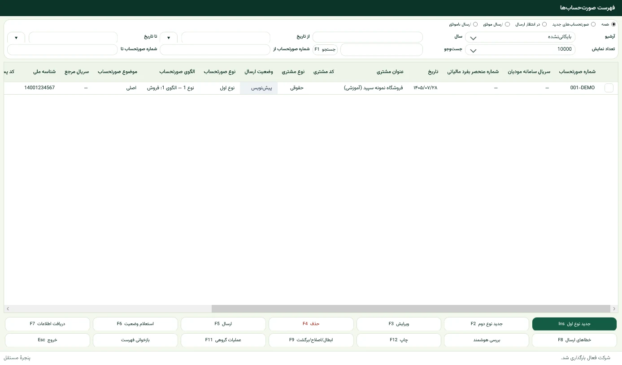The height and width of the screenshot is (365, 622).
Task: Open عملیات گروهی F11
Action: [223, 340]
